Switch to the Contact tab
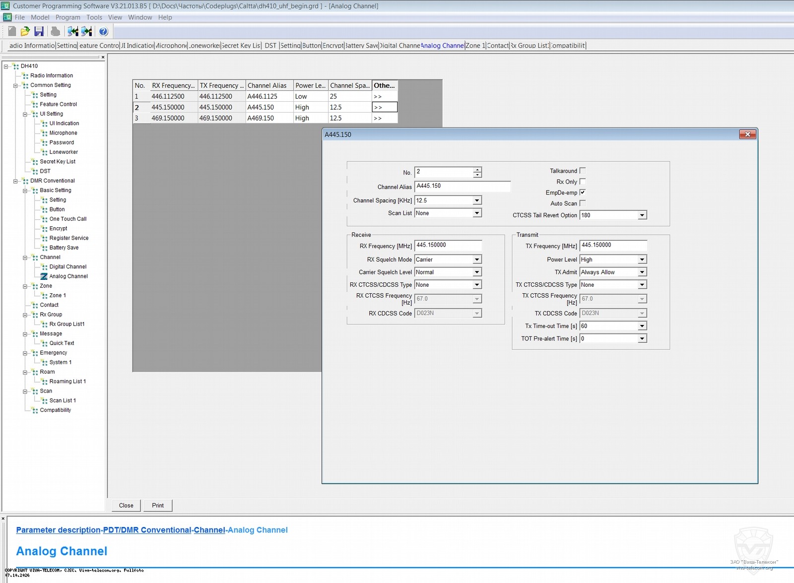Screen dimensions: 794x583 point(498,46)
